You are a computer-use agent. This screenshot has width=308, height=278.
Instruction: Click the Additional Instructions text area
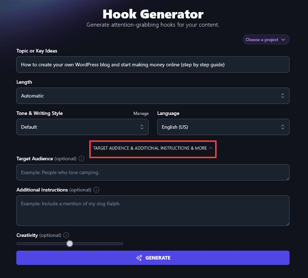click(x=153, y=210)
